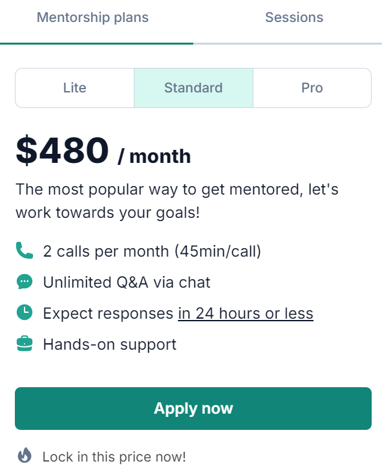Click the clock icon beside Expect responses
The height and width of the screenshot is (468, 382).
(x=25, y=312)
